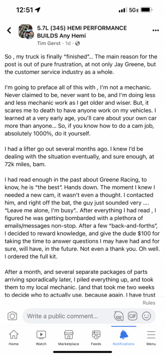The height and width of the screenshot is (356, 165).
Task: Open the sticker picker icon
Action: pyautogui.click(x=118, y=316)
